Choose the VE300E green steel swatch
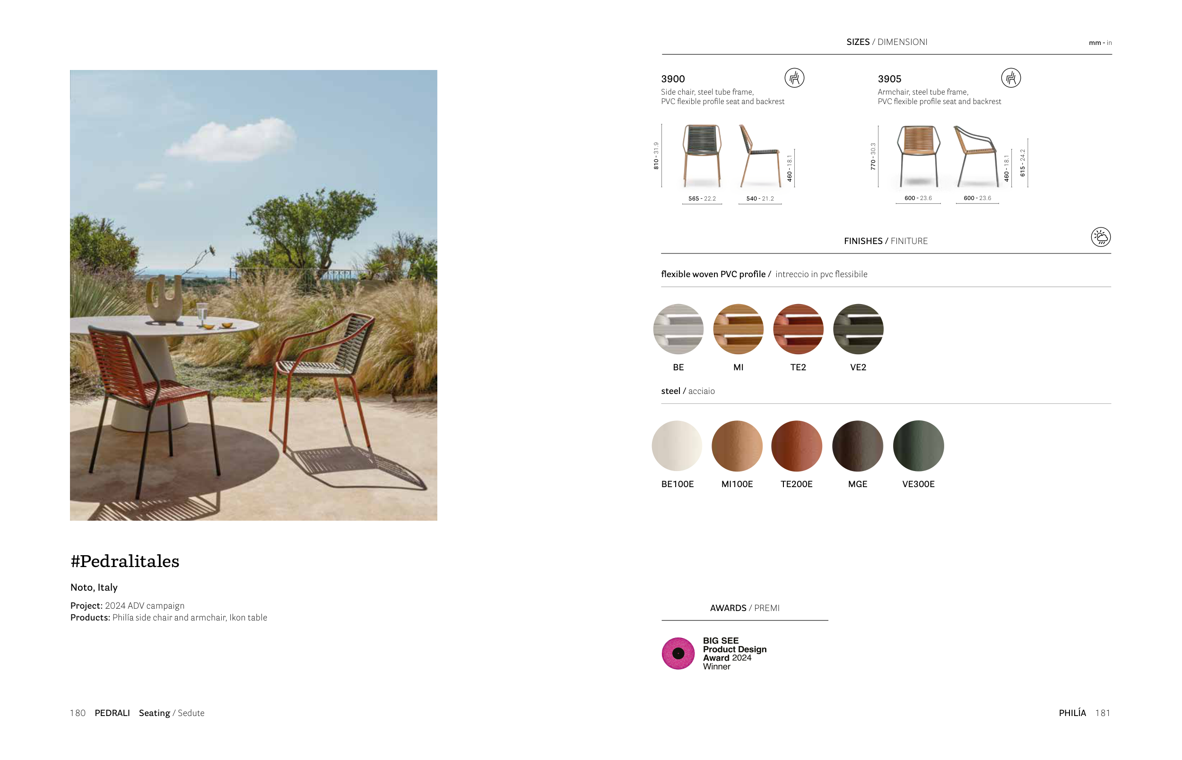 point(918,446)
